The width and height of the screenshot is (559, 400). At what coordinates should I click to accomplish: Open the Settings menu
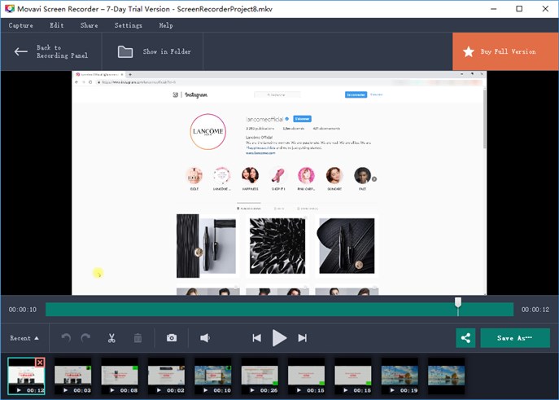coord(129,25)
